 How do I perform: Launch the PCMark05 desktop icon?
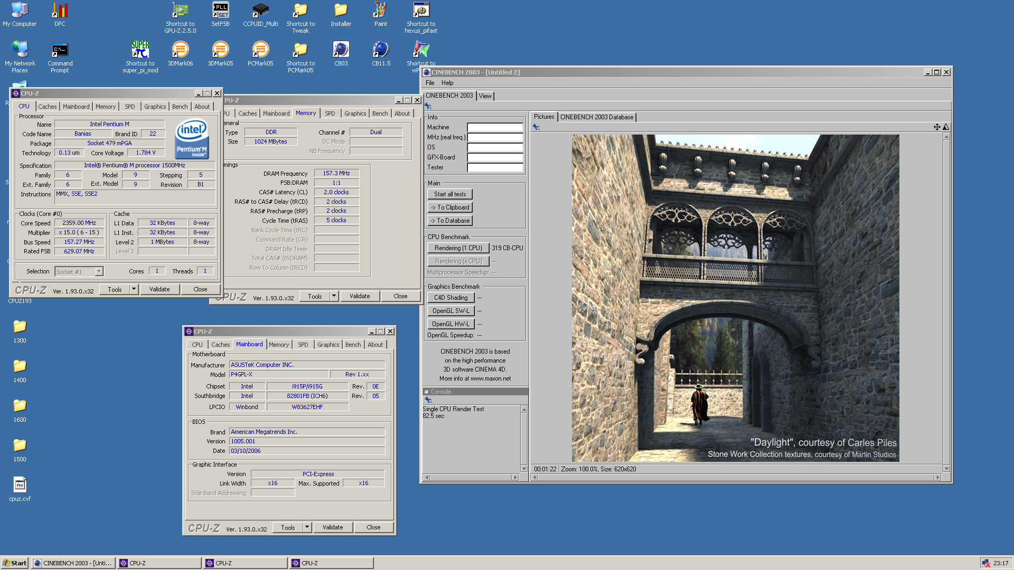(260, 54)
